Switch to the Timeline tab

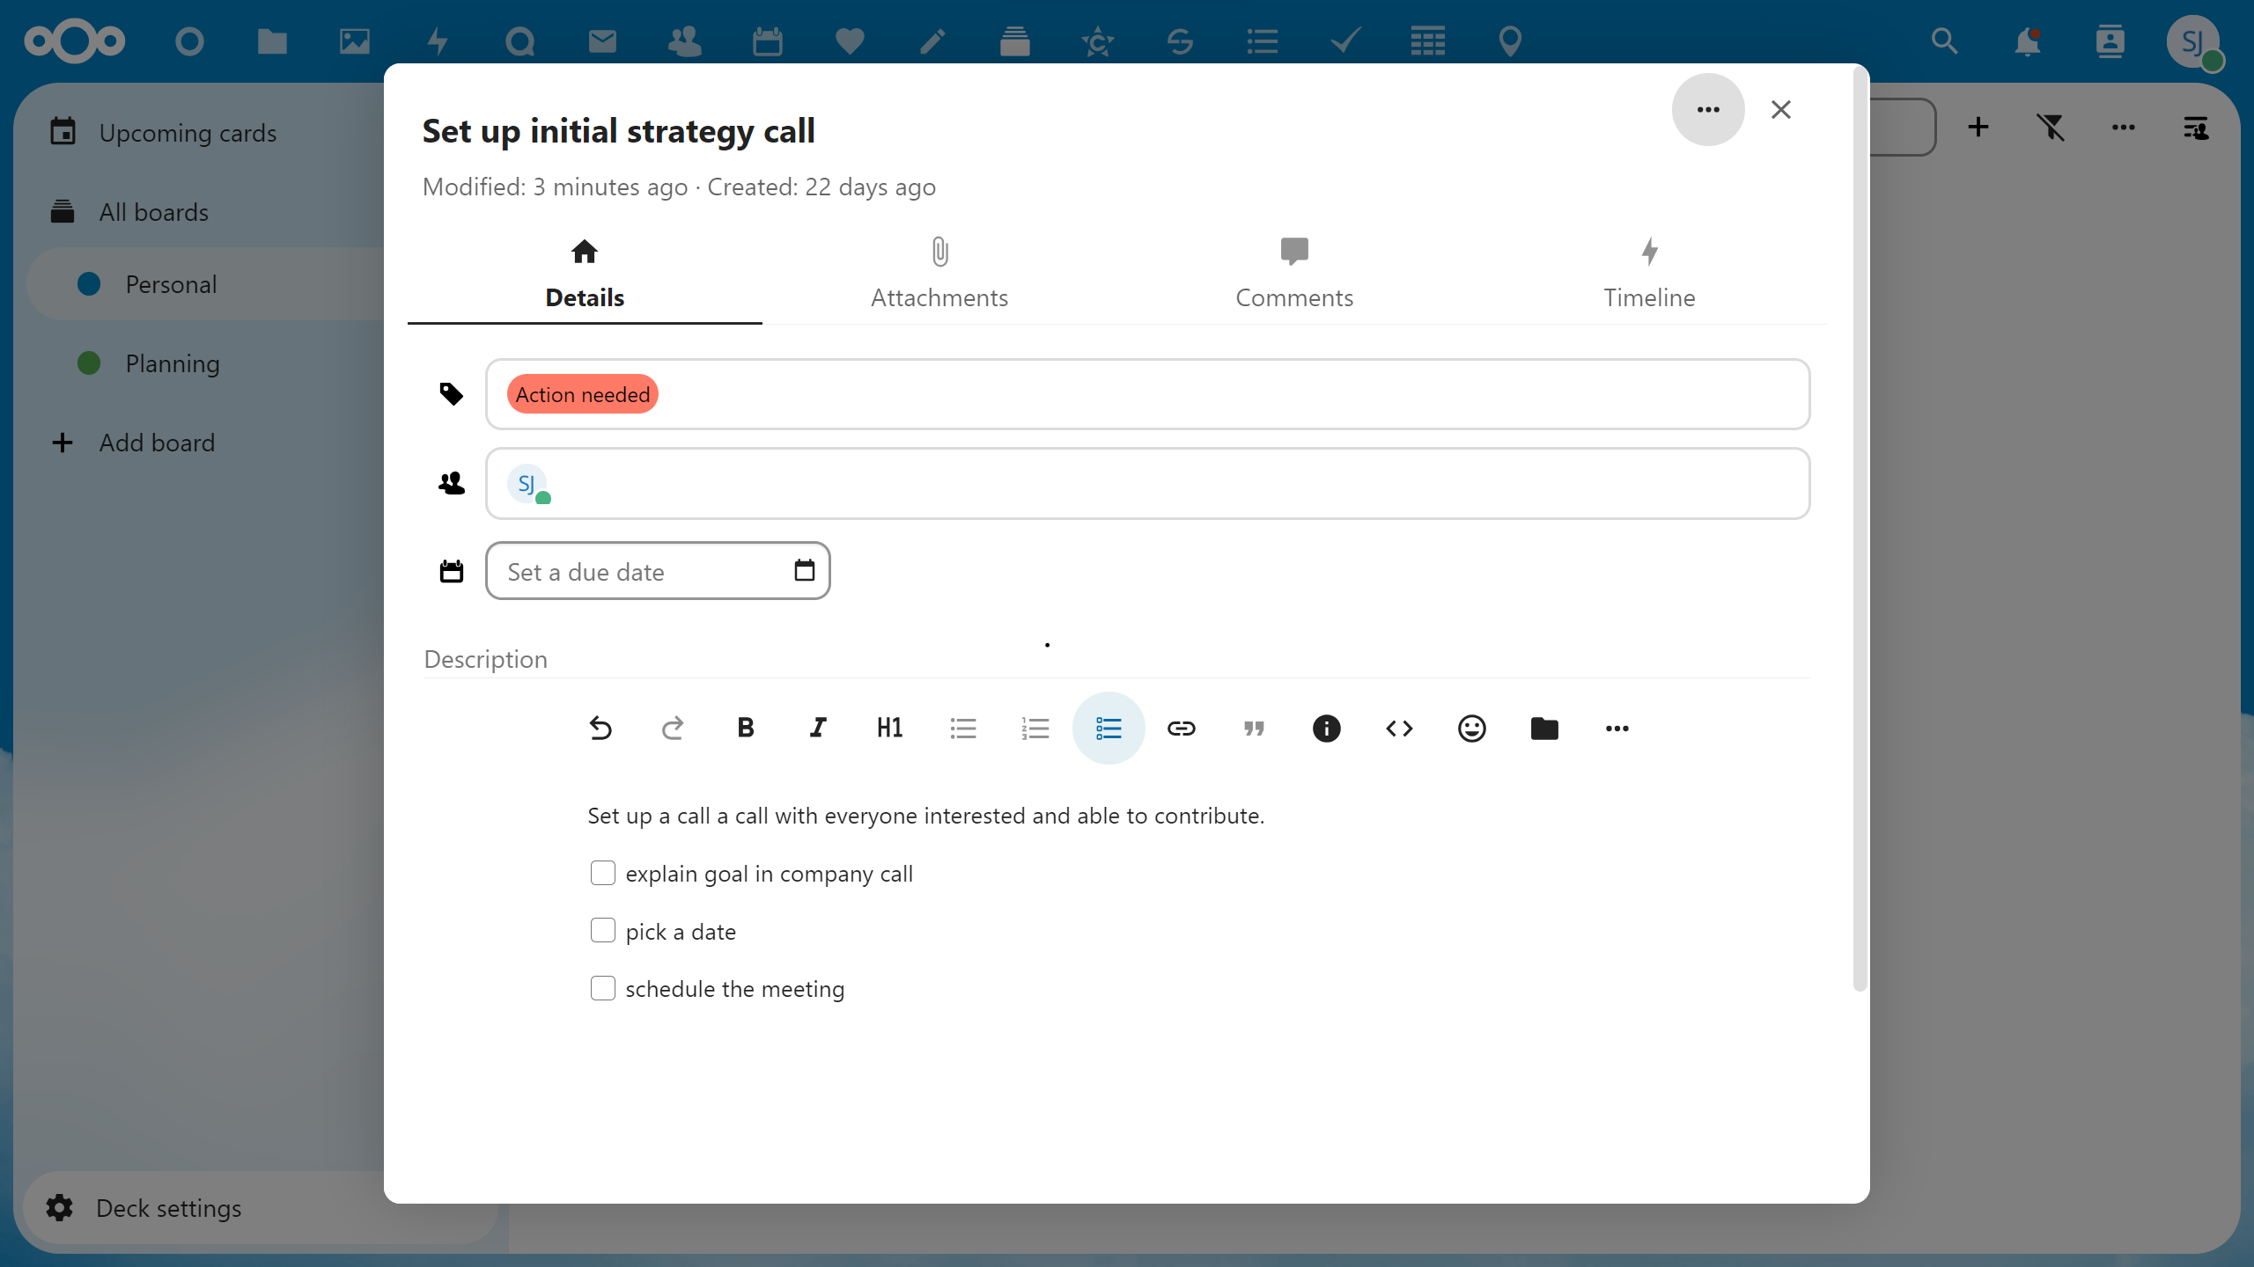pos(1650,271)
